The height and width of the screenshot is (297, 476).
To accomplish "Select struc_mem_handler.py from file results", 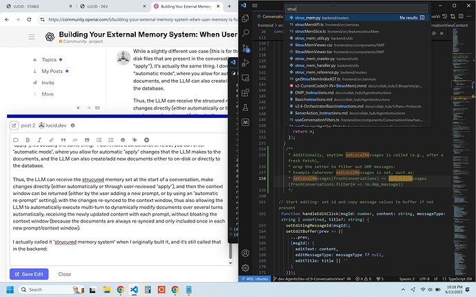I will point(357,65).
